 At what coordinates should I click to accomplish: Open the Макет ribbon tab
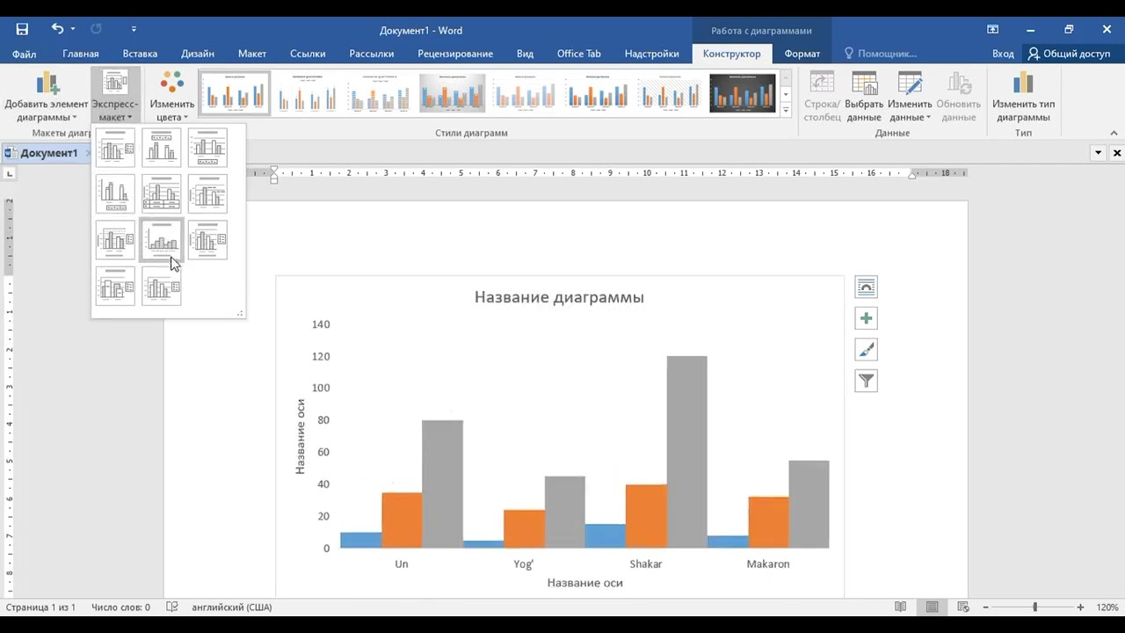point(251,54)
